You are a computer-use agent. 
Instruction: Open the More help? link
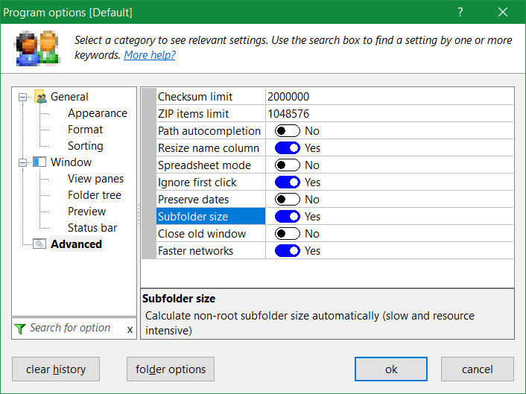point(150,55)
